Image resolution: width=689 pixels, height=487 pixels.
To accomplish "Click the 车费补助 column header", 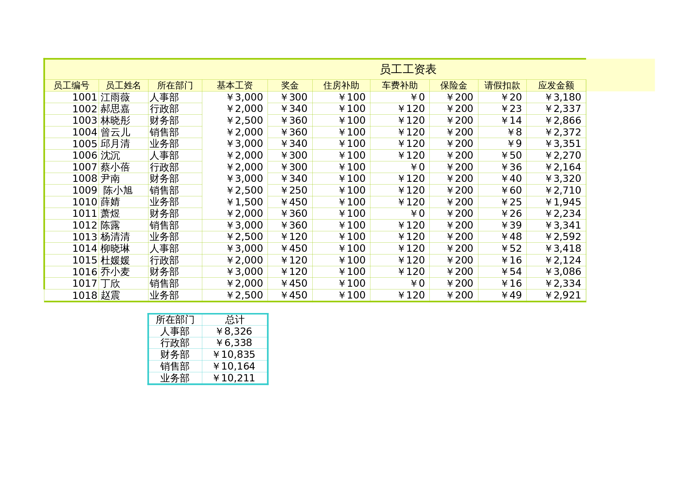I will pos(399,86).
